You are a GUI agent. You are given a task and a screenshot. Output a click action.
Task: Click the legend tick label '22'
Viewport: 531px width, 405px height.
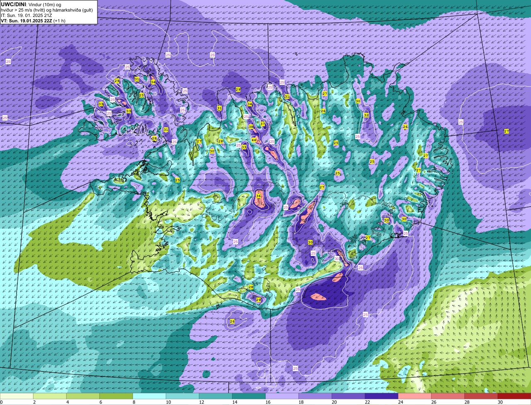367,402
